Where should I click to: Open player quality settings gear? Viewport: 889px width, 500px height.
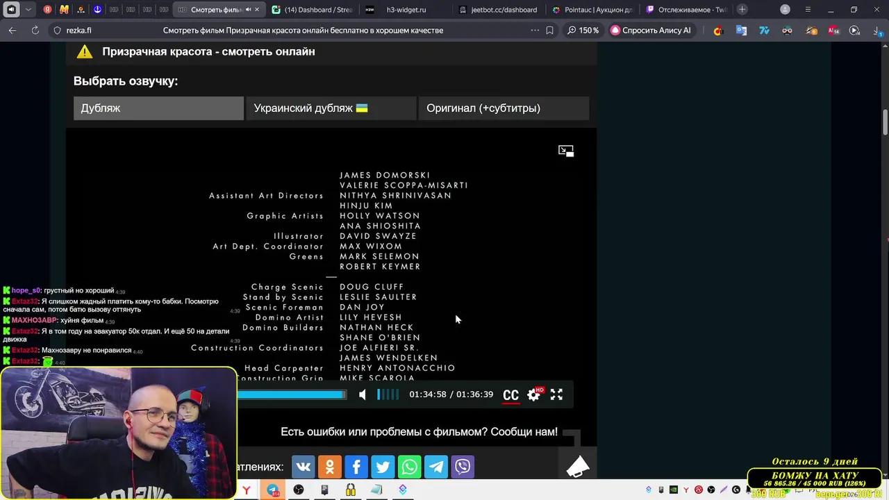[x=533, y=394]
